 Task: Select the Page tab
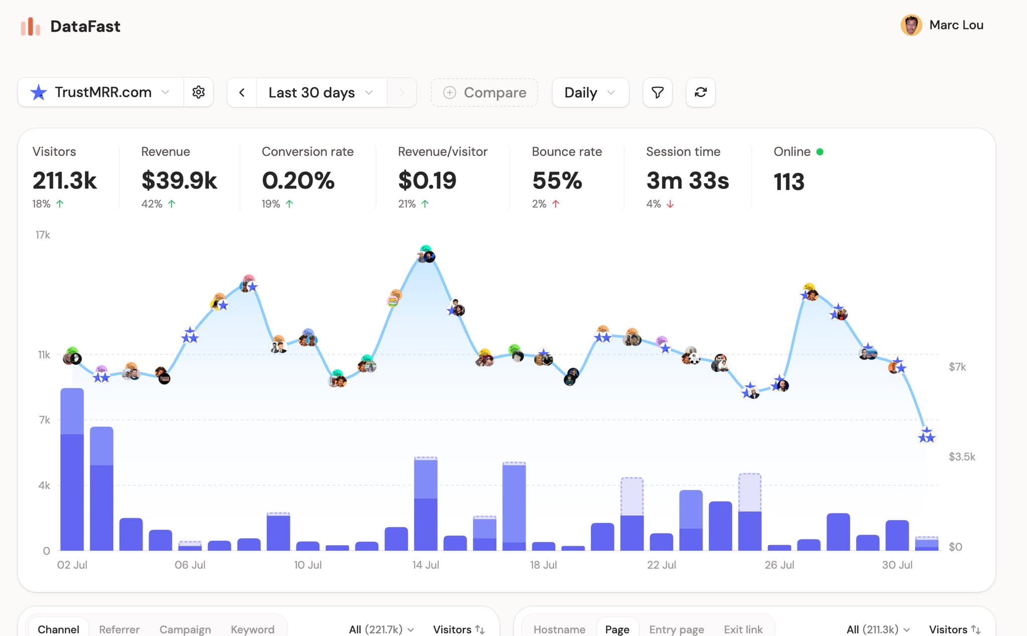coord(617,629)
